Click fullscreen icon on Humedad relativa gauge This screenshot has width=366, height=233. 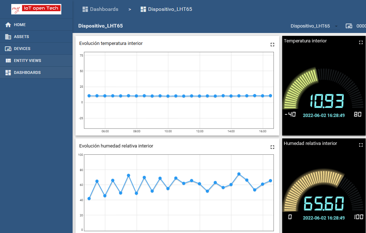click(361, 145)
